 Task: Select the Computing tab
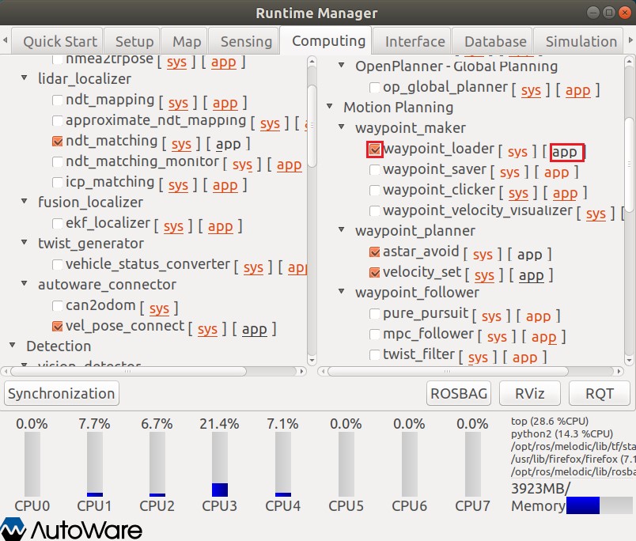click(326, 40)
